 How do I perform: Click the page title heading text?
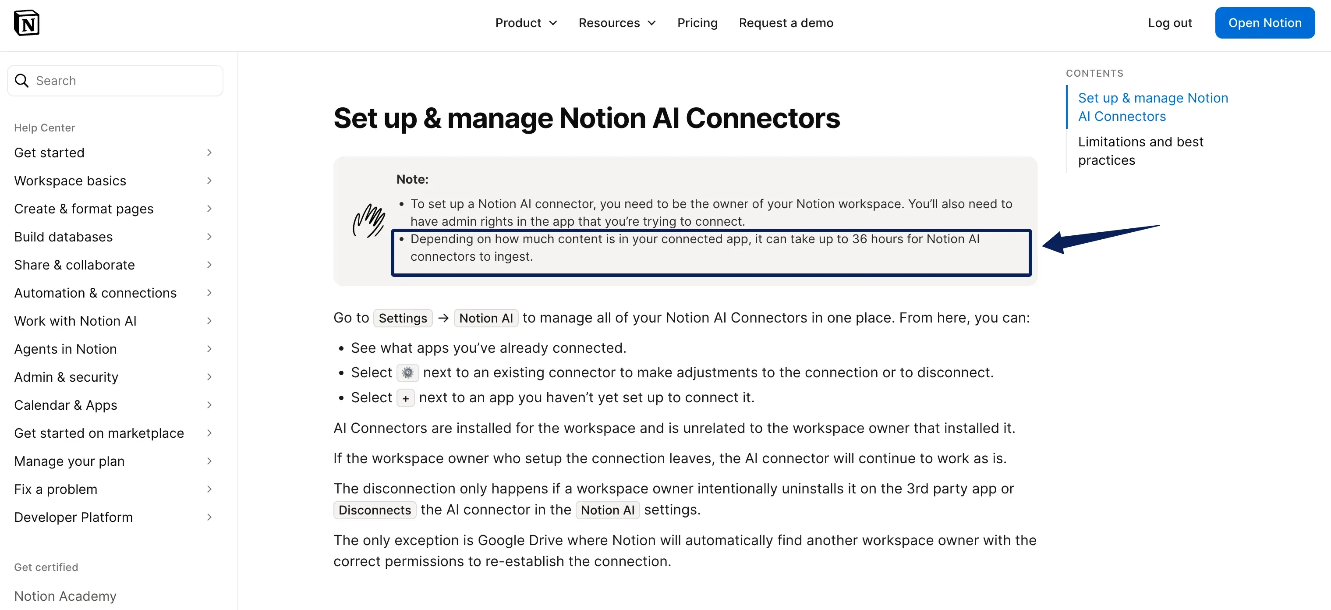[x=587, y=118]
